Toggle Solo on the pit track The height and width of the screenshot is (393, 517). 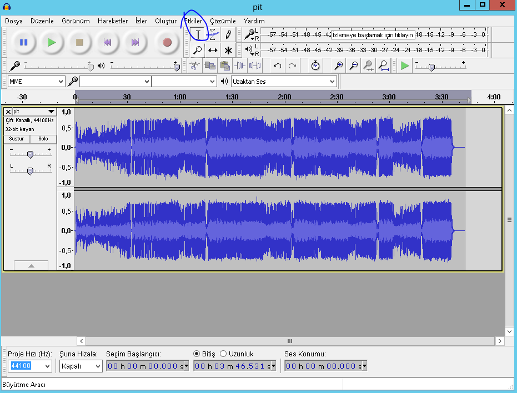(x=43, y=139)
